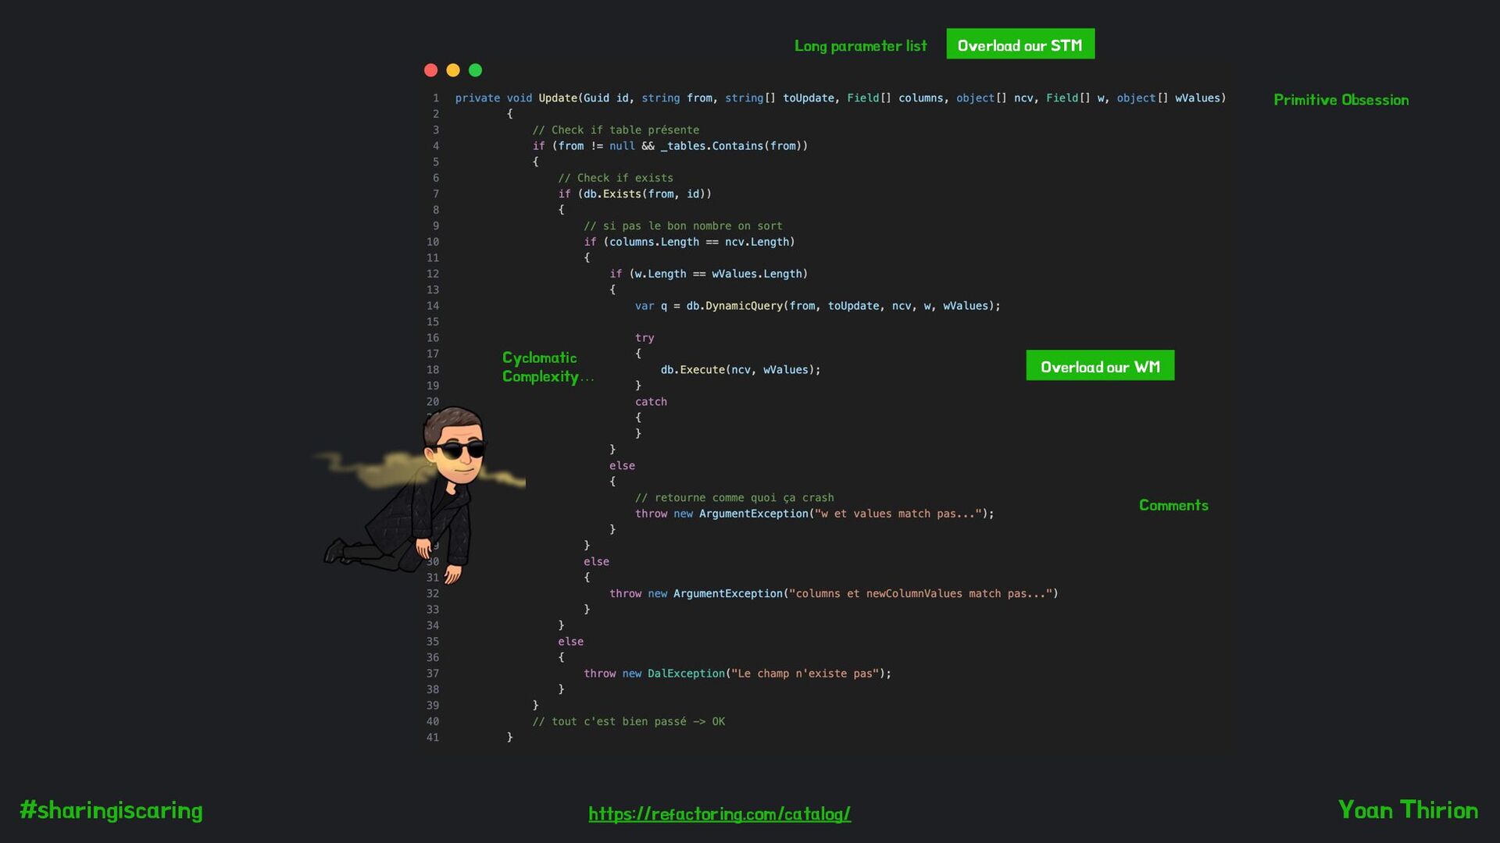Click the db.DynamicQuery call
This screenshot has height=843, width=1500.
[x=734, y=306]
